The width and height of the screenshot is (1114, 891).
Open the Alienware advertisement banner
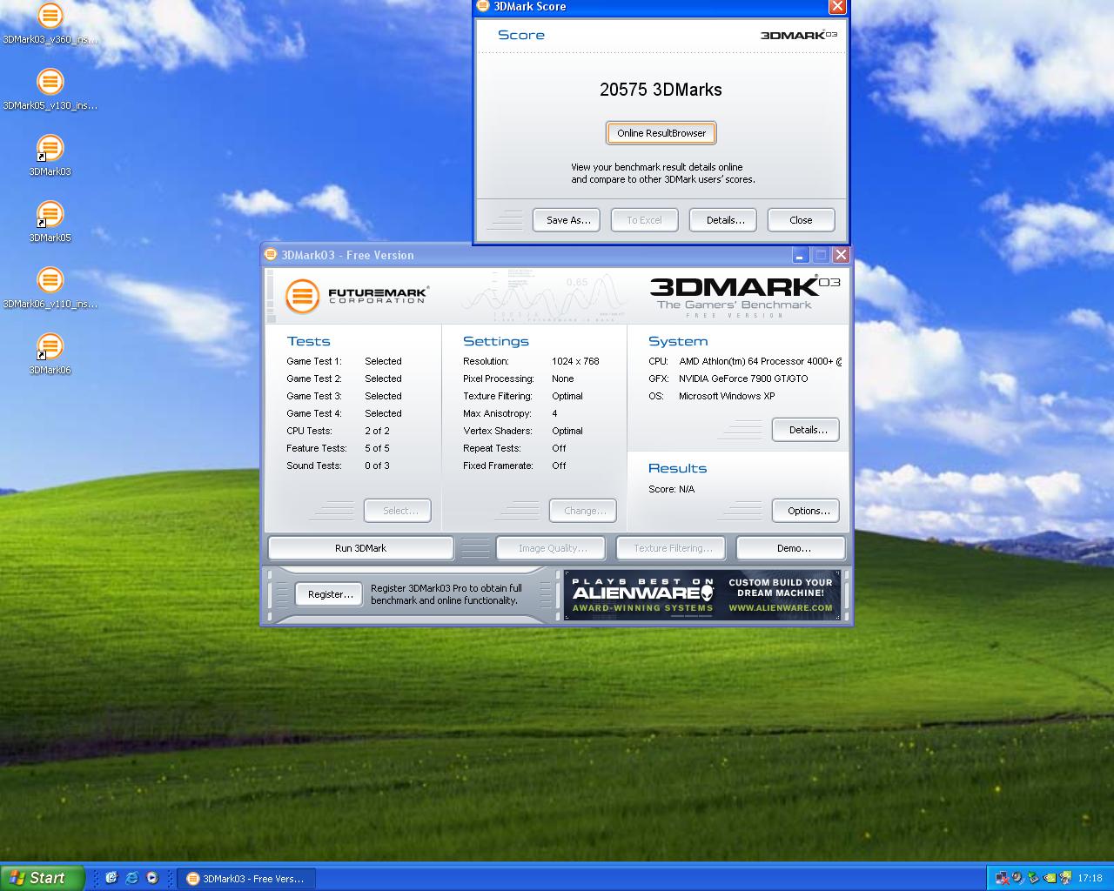tap(702, 595)
